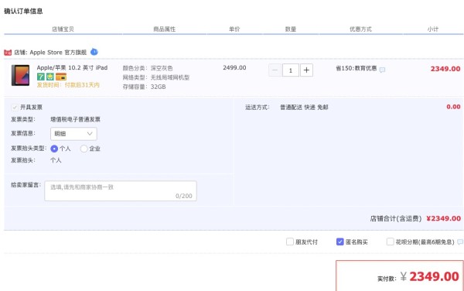Enable the 朋友代付 checkbox

coord(290,241)
